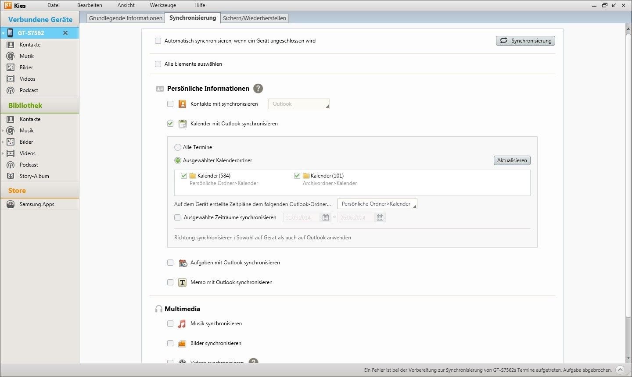Click the Kontakte icon under connected device

pos(11,45)
